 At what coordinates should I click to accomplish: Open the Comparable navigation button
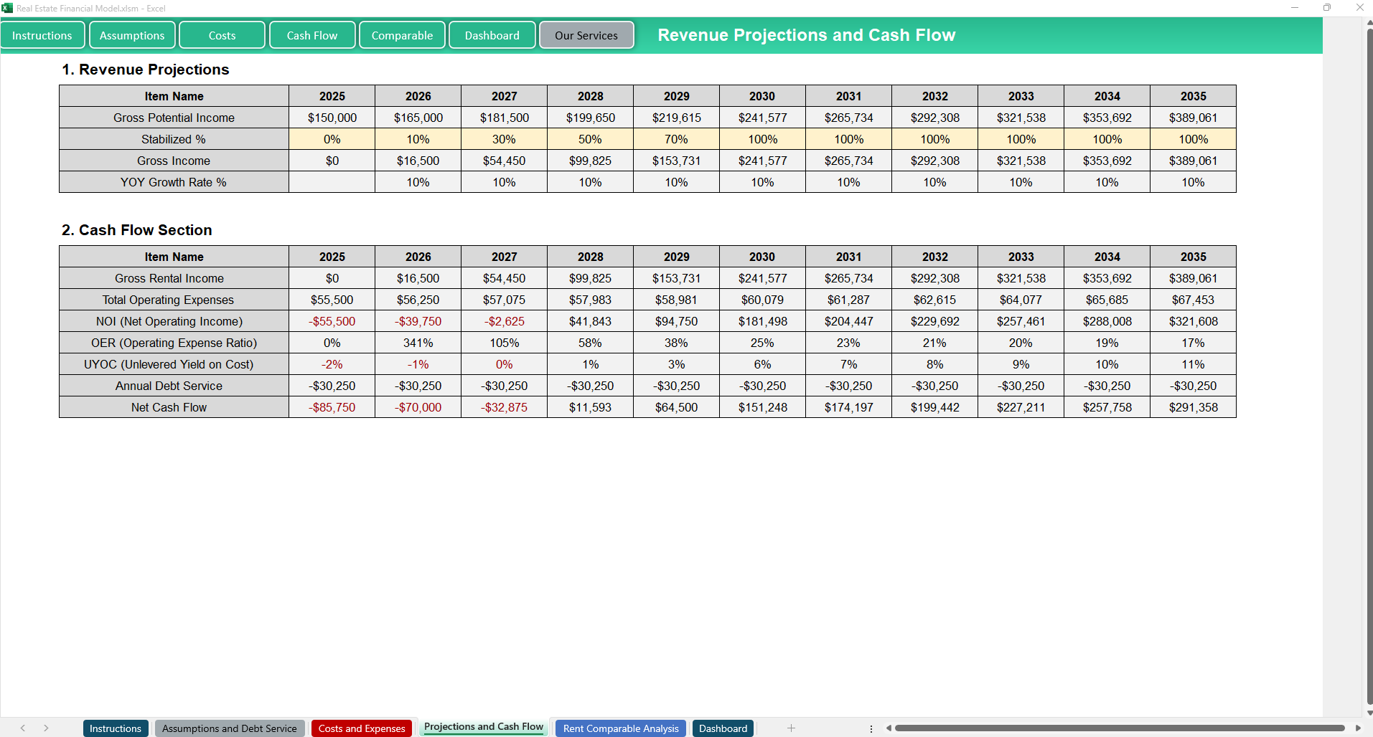402,35
